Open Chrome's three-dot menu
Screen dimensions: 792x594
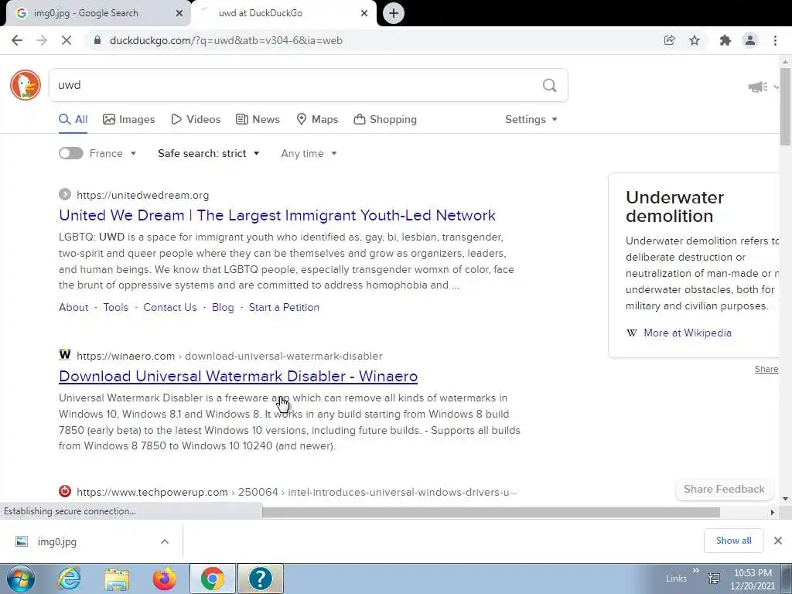[775, 40]
